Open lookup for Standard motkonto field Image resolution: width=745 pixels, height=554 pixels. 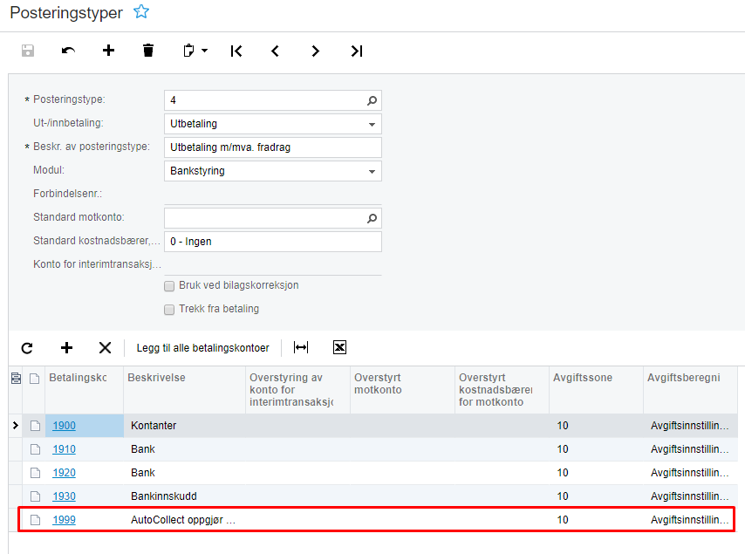pos(372,218)
